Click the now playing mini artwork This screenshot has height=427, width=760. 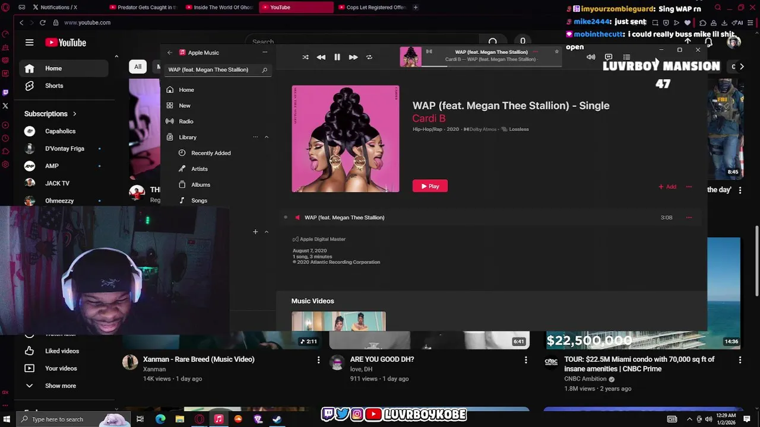pyautogui.click(x=410, y=57)
